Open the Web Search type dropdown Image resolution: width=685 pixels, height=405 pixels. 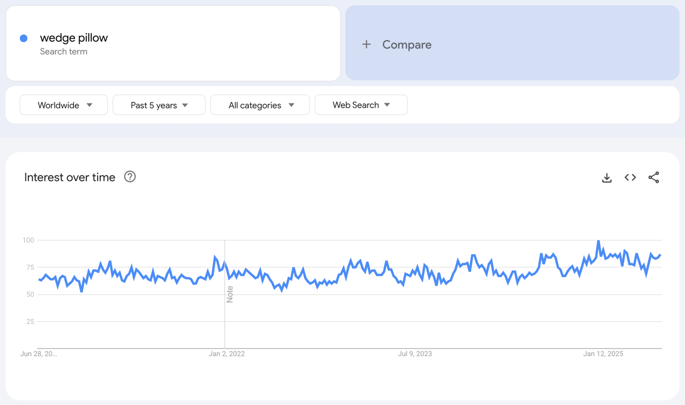click(361, 105)
